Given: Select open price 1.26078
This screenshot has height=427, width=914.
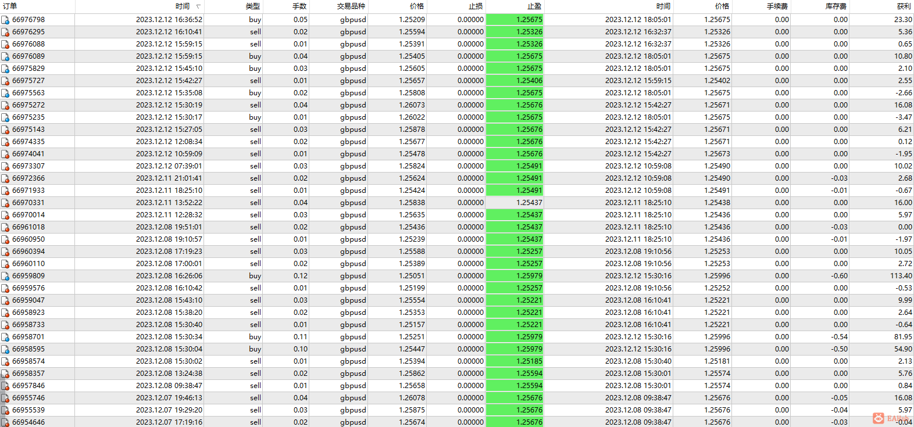Looking at the screenshot, I should [412, 398].
